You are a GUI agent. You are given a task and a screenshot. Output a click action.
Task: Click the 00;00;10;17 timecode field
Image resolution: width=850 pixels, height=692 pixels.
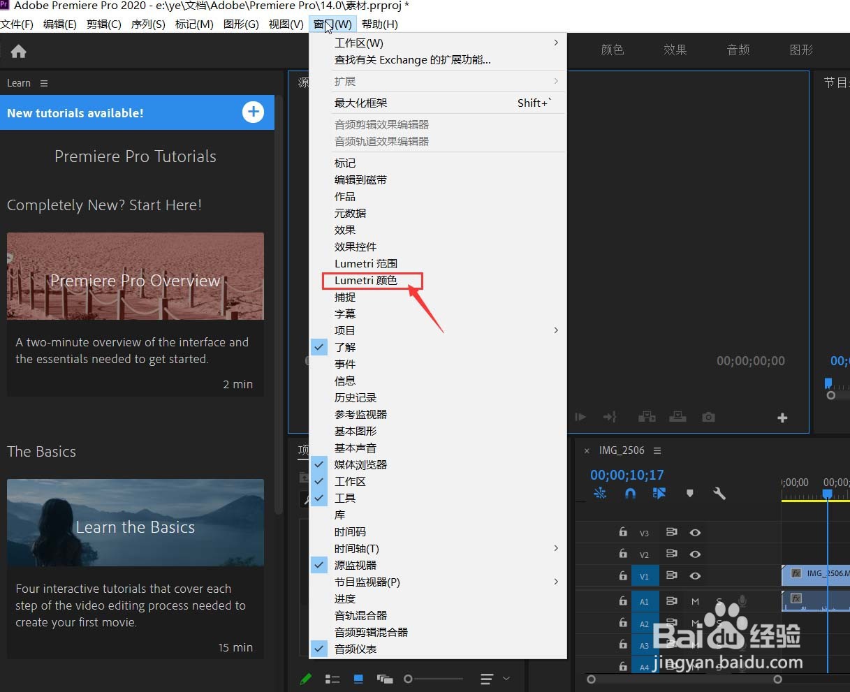click(626, 475)
